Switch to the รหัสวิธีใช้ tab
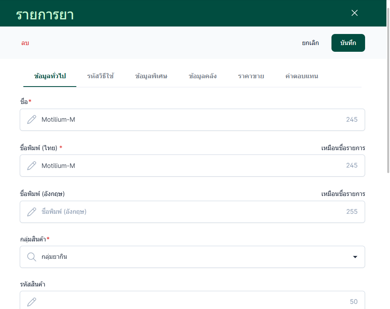 click(x=100, y=76)
